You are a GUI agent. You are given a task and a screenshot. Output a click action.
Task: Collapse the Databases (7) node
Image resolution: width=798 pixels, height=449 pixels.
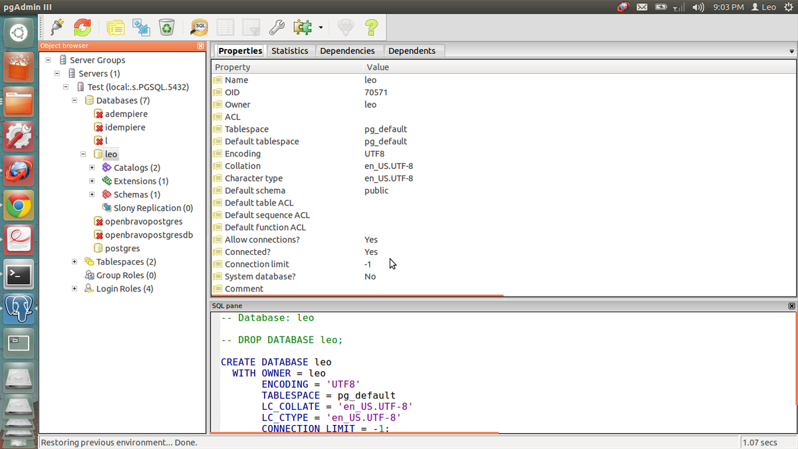click(74, 100)
